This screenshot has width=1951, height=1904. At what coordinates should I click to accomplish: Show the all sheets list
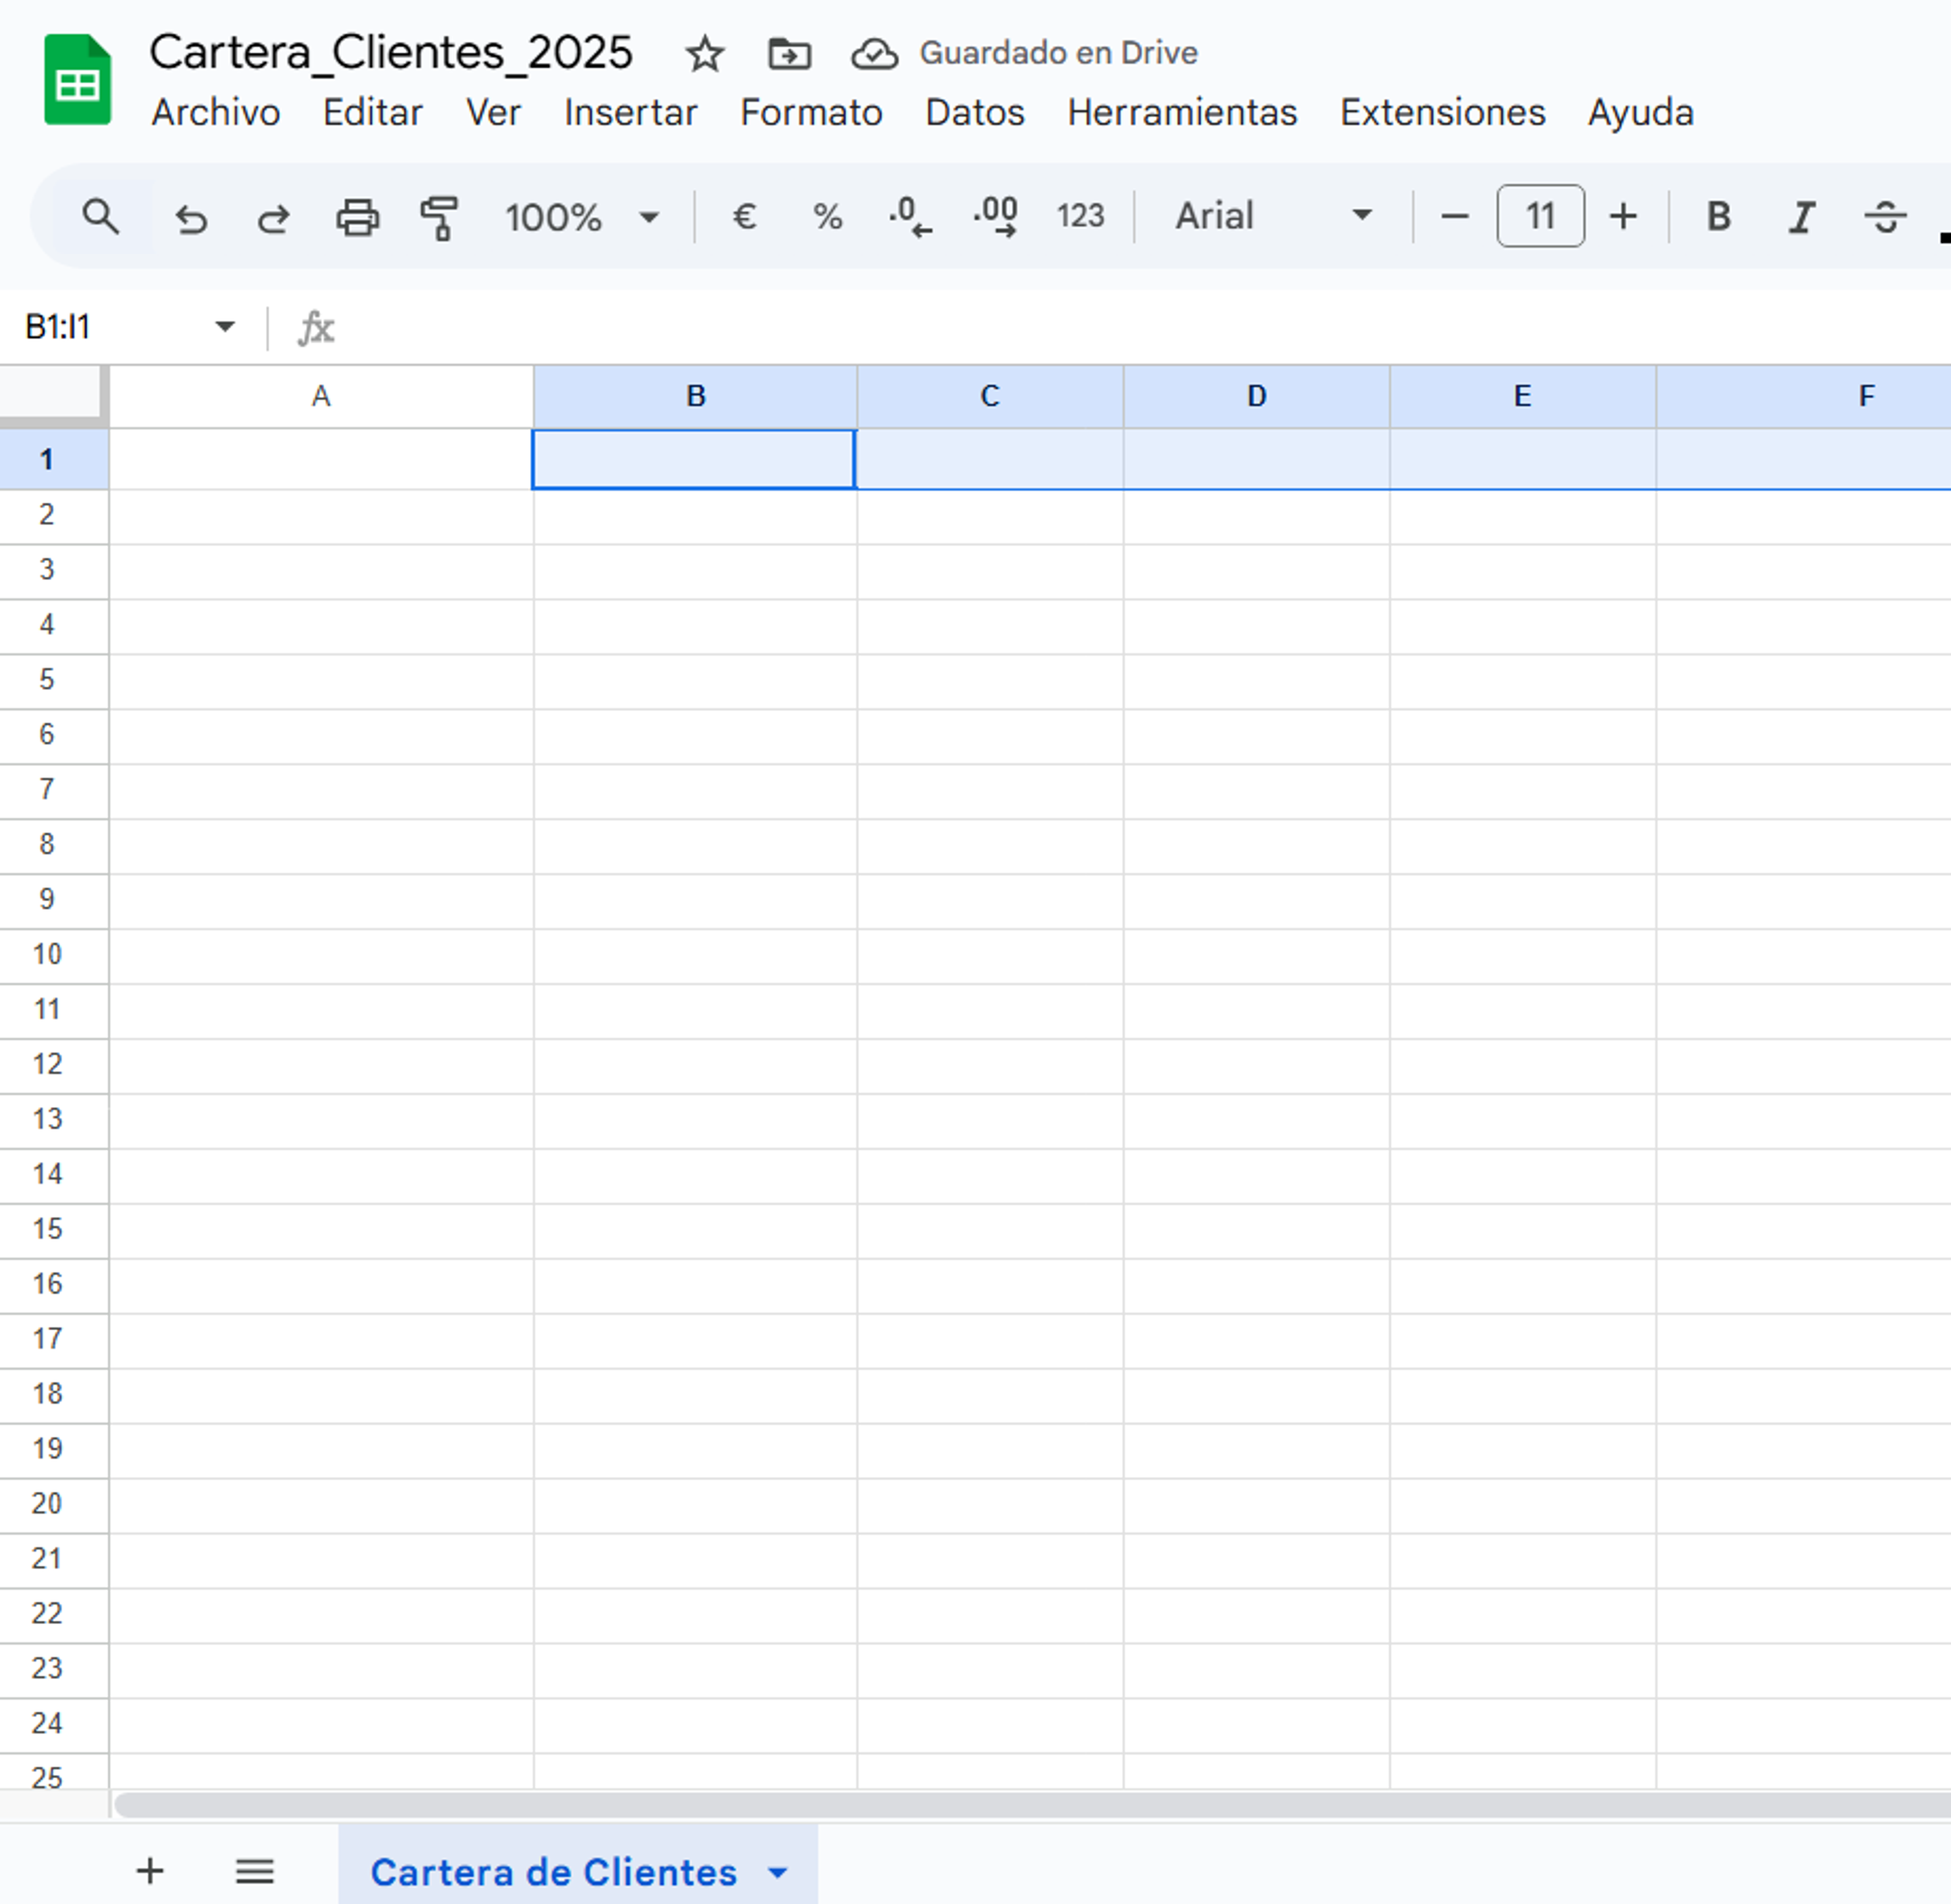tap(254, 1871)
